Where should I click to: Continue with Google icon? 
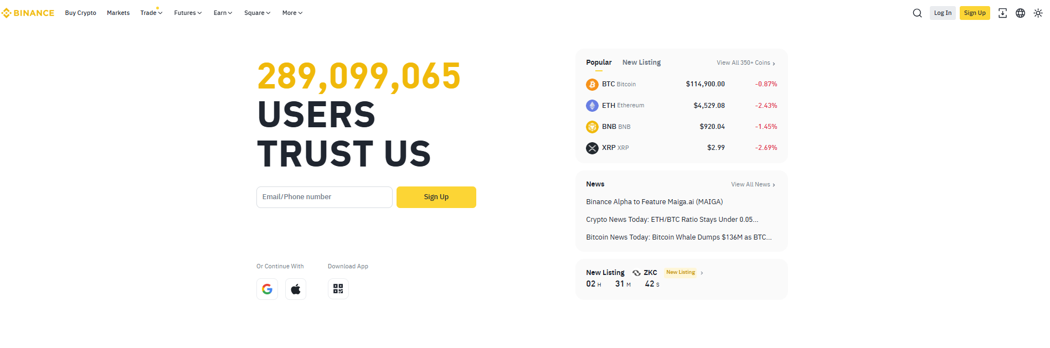click(267, 289)
